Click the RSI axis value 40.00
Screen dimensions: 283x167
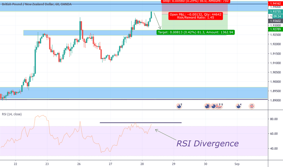pyautogui.click(x=274, y=148)
